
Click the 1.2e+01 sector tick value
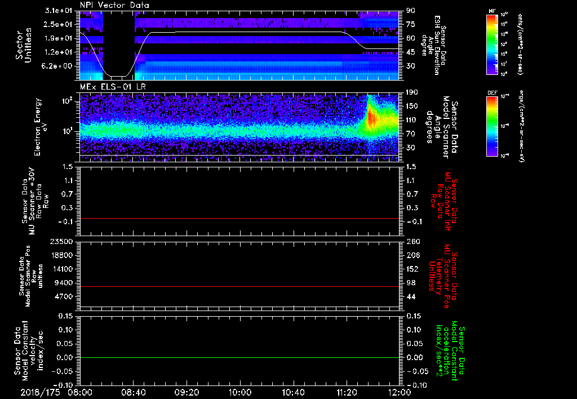(58, 52)
